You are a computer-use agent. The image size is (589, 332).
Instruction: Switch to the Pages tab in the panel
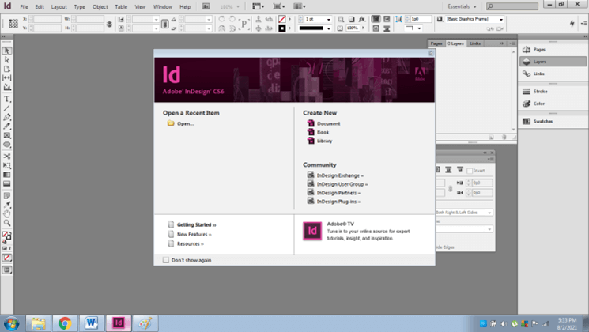tap(436, 43)
